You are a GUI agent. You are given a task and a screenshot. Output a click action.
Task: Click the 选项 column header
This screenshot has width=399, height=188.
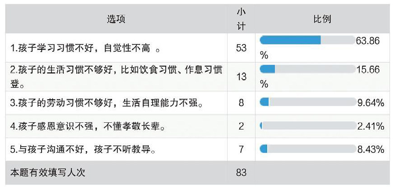tap(116, 19)
